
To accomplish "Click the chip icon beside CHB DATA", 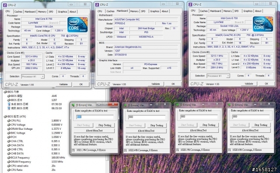I will click(x=9, y=154).
